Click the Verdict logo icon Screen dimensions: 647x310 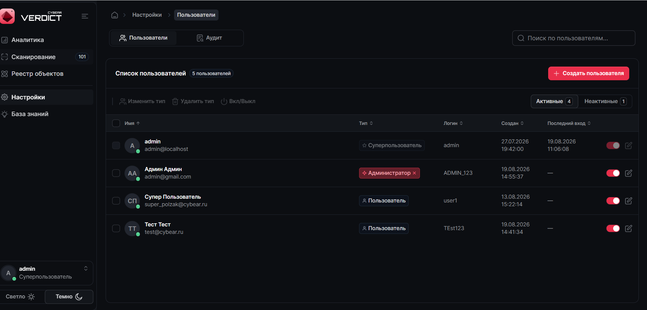(7, 16)
